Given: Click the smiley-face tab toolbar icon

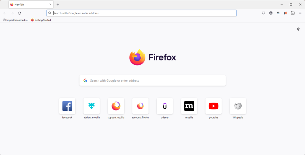Looking at the screenshot, I should tap(293, 13).
